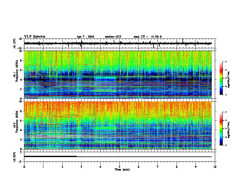Click the time axis tick label "5"
The image size is (242, 187).
[x=119, y=167]
